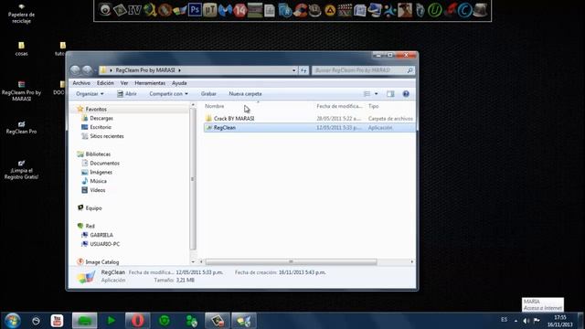This screenshot has width=585, height=329.
Task: Open Malwarebytes icon in the dock
Action: point(225,10)
